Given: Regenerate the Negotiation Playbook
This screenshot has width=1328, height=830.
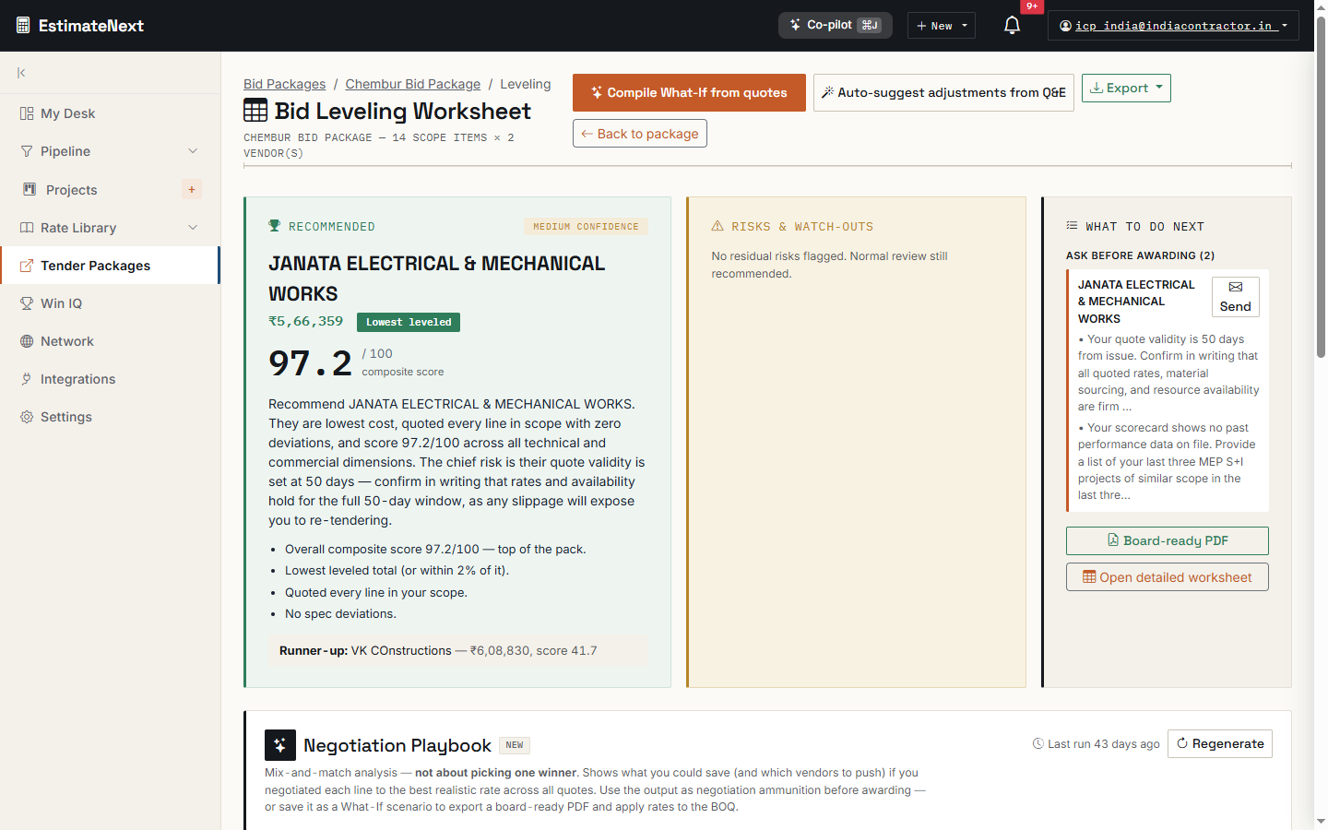Looking at the screenshot, I should 1220,743.
